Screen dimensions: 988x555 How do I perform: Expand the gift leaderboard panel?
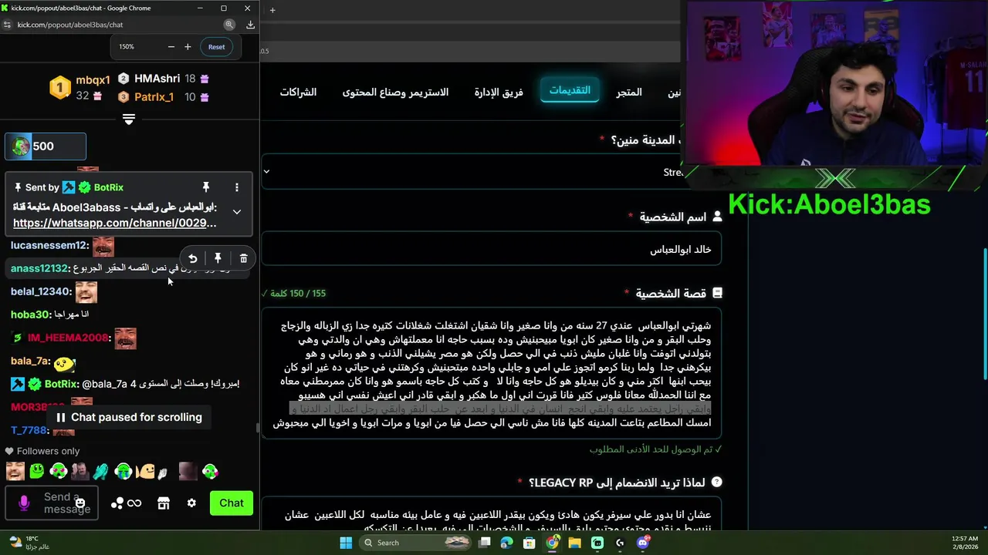tap(129, 119)
